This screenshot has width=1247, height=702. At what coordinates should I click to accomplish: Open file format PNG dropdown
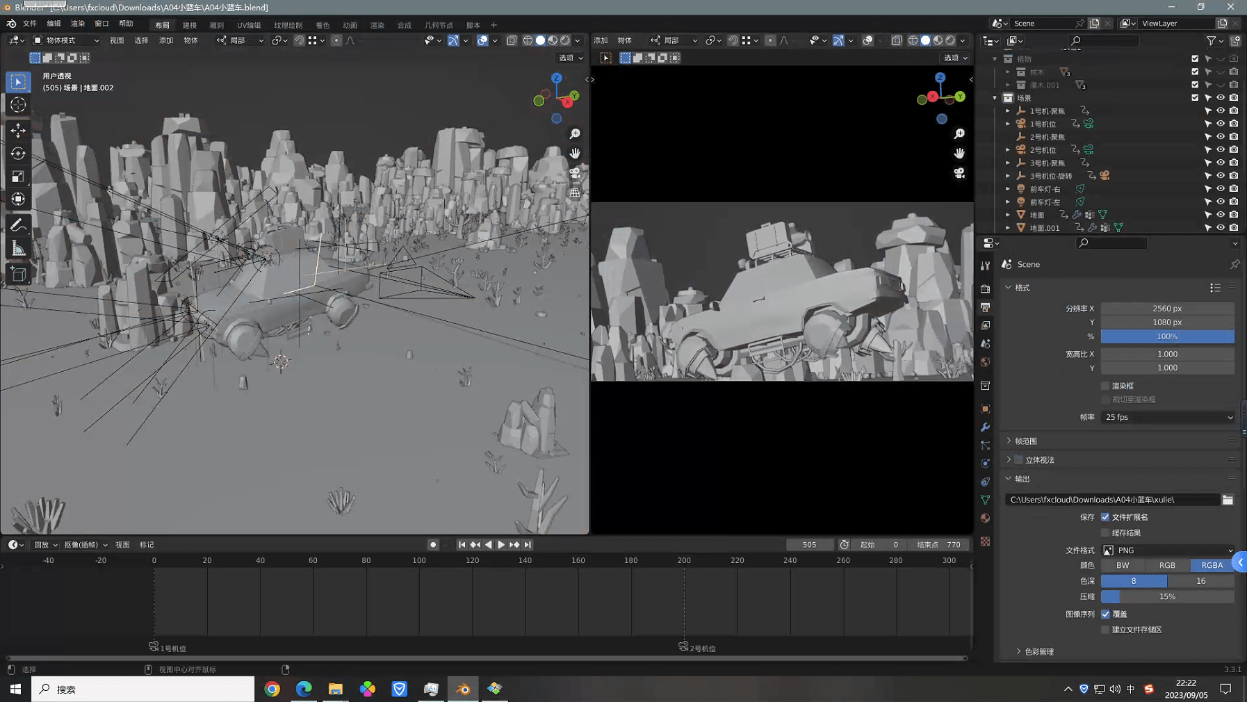[1168, 550]
